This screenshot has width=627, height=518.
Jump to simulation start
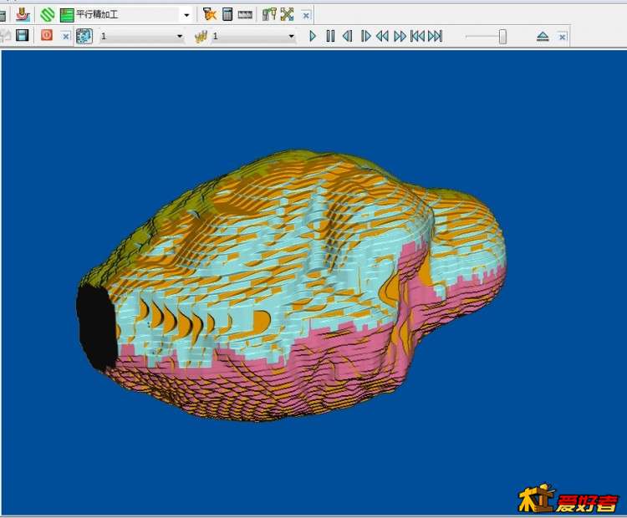pos(417,37)
